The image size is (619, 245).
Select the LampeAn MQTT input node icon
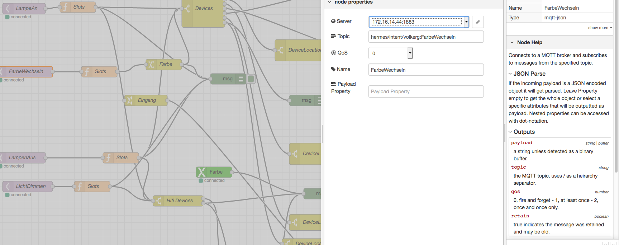click(7, 8)
